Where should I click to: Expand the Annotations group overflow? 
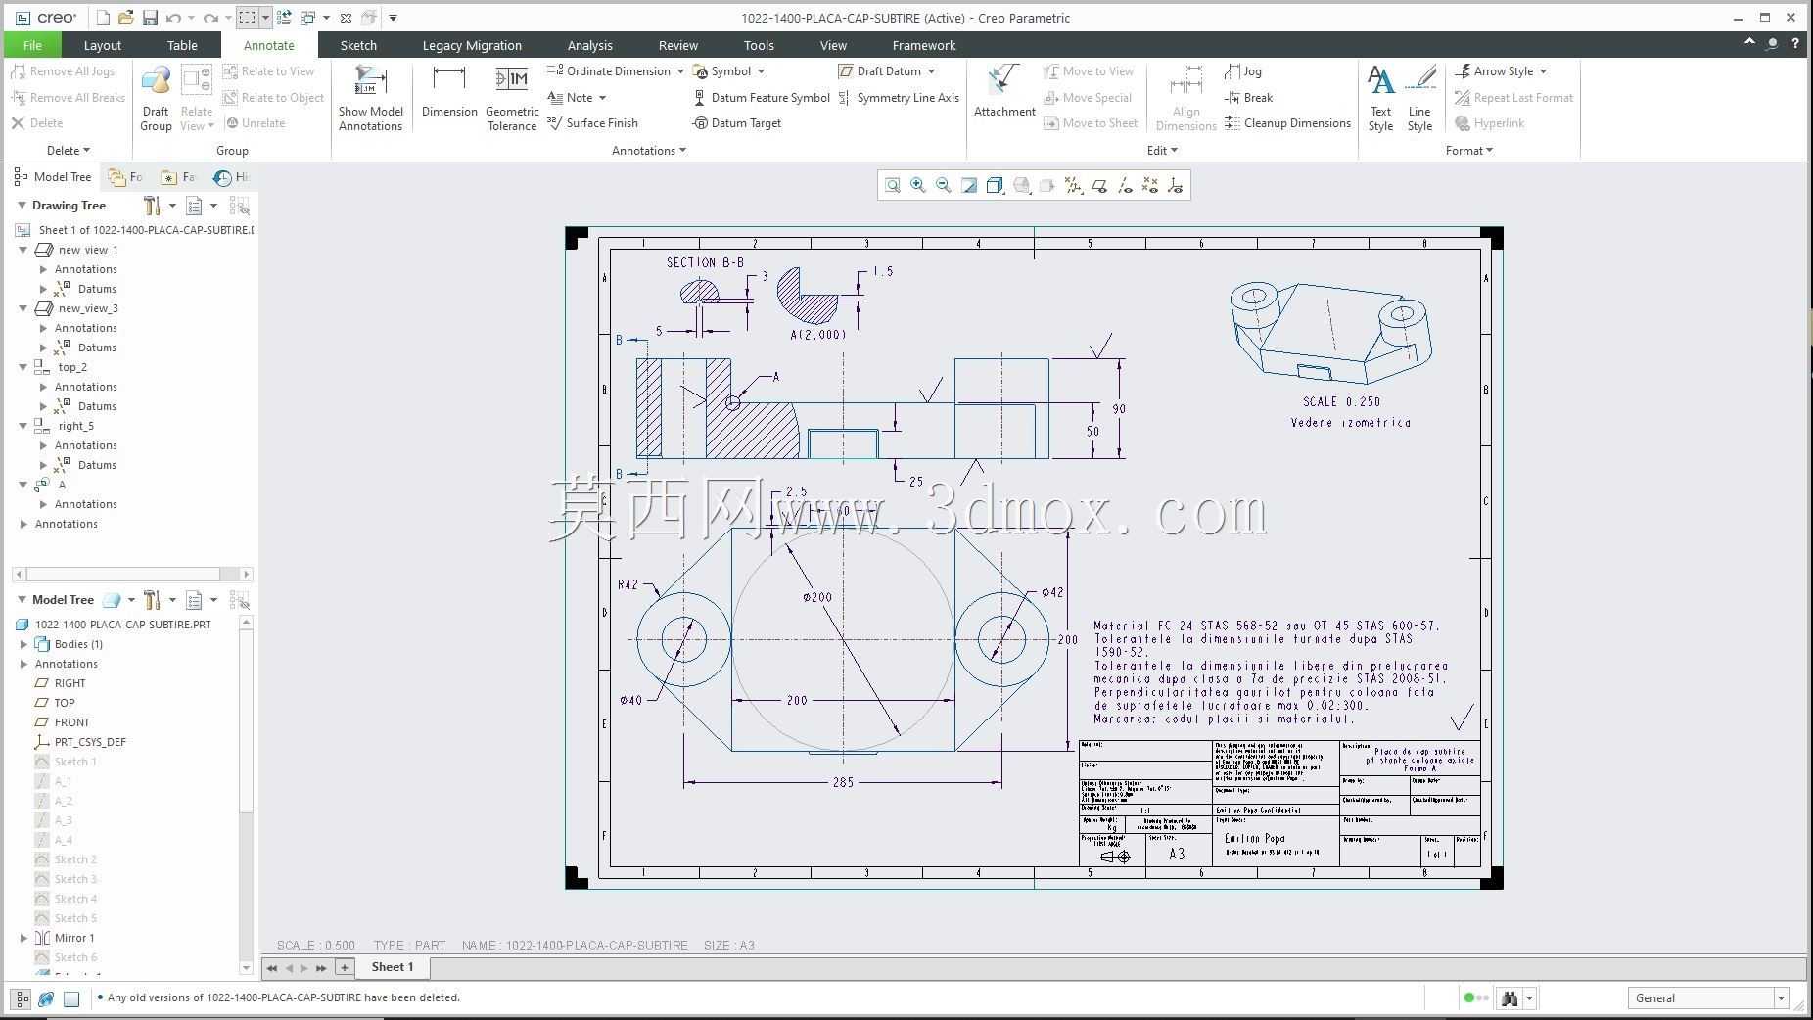pos(649,151)
